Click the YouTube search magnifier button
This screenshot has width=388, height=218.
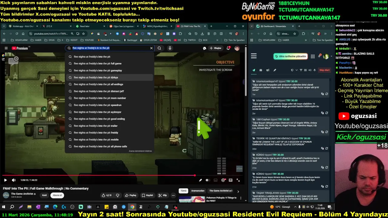pyautogui.click(x=159, y=48)
